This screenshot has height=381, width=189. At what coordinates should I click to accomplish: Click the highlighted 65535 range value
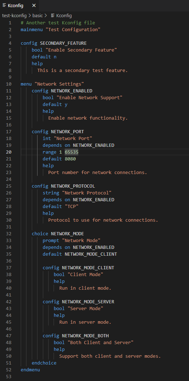click(x=71, y=152)
